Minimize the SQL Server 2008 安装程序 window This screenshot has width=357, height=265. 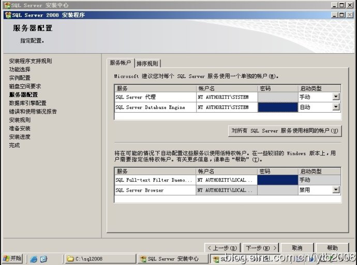coord(334,15)
